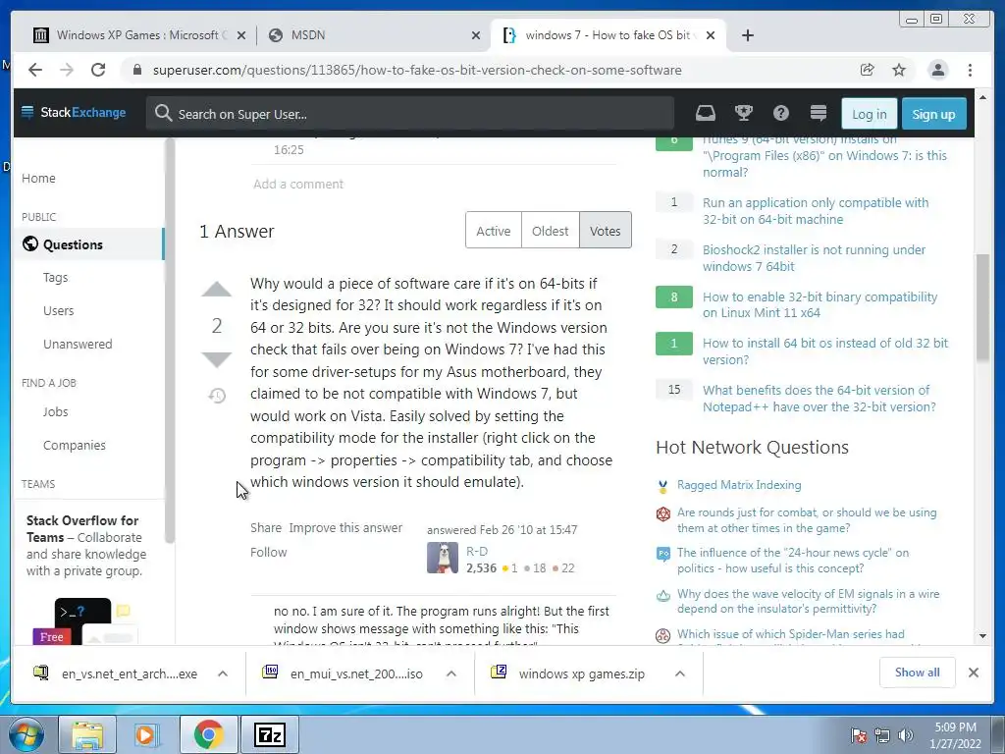Click the volume speaker tray icon
Screen dimensions: 1005x754
click(x=905, y=735)
